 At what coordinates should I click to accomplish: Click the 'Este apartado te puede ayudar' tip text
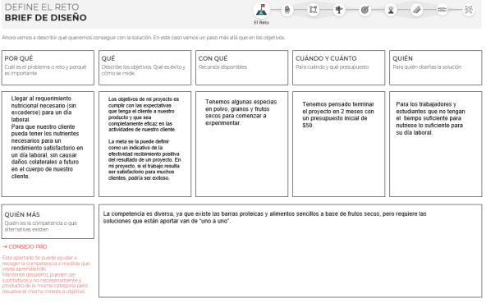(x=46, y=274)
